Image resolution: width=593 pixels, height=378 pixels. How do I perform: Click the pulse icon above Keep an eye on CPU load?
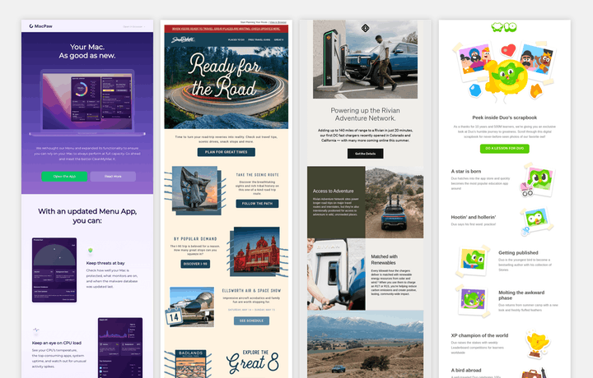coord(36,330)
